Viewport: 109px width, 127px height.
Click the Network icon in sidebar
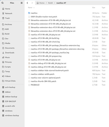pyautogui.click(x=3, y=13)
